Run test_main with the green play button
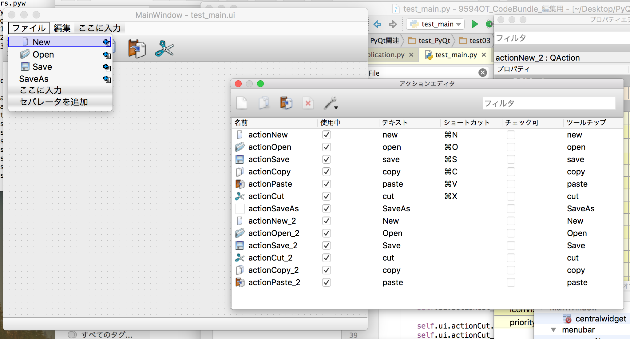630x339 pixels. 474,25
